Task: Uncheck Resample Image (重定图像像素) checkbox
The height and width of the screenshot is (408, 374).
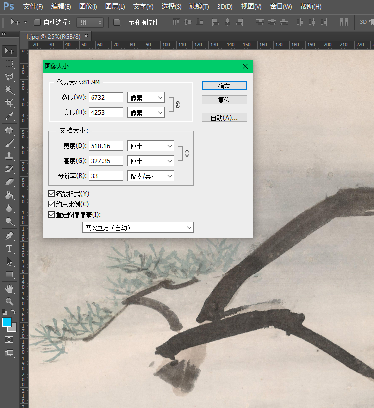Action: tap(51, 215)
